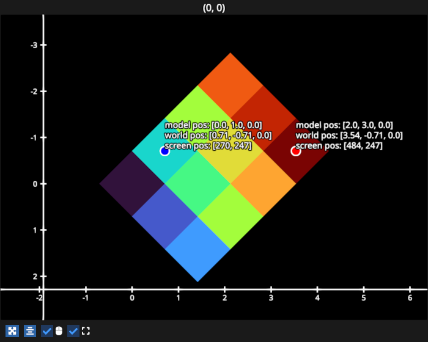Screen dimensions: 428x342
Task: Click the white mouse icon
Action: 59,331
